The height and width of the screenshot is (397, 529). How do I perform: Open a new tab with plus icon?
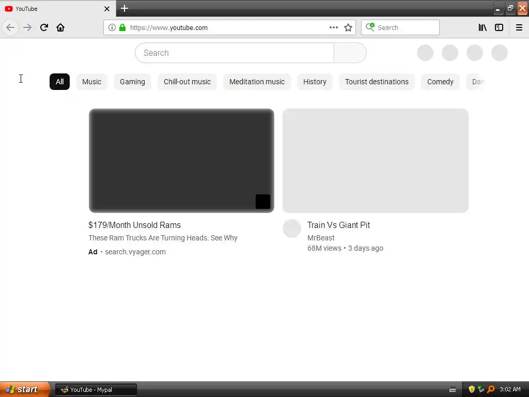pyautogui.click(x=125, y=8)
